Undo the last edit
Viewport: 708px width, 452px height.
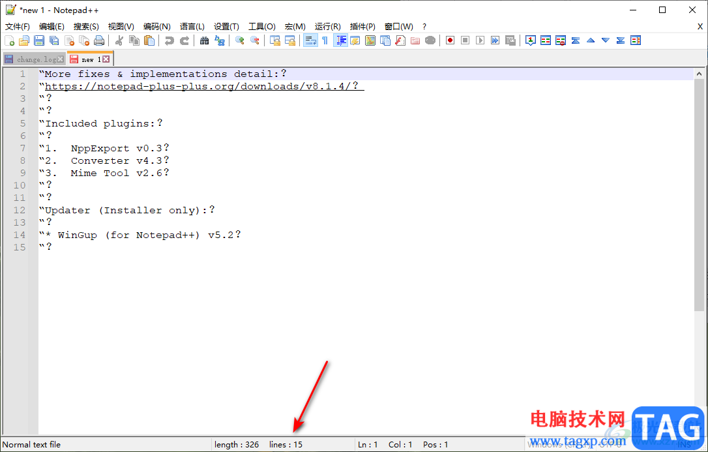(x=170, y=40)
